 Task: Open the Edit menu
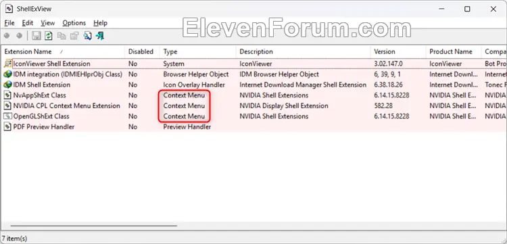tap(28, 23)
